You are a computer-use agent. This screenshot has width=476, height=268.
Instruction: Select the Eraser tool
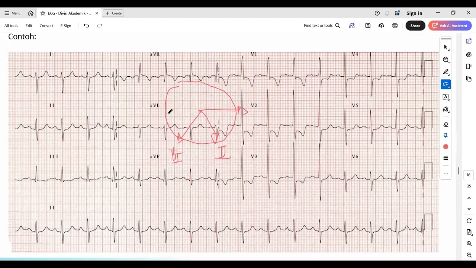point(446,124)
